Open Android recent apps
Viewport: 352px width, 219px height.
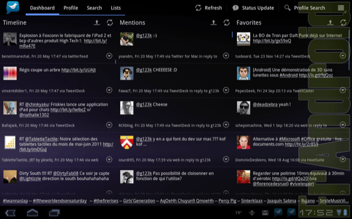click(x=54, y=212)
